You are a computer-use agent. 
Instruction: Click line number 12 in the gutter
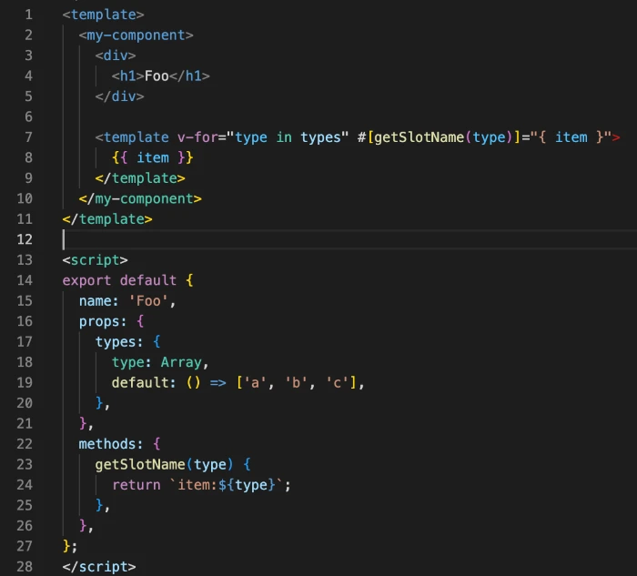[x=25, y=239]
